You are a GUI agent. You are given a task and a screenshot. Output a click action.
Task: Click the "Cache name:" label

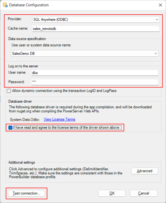point(18,28)
